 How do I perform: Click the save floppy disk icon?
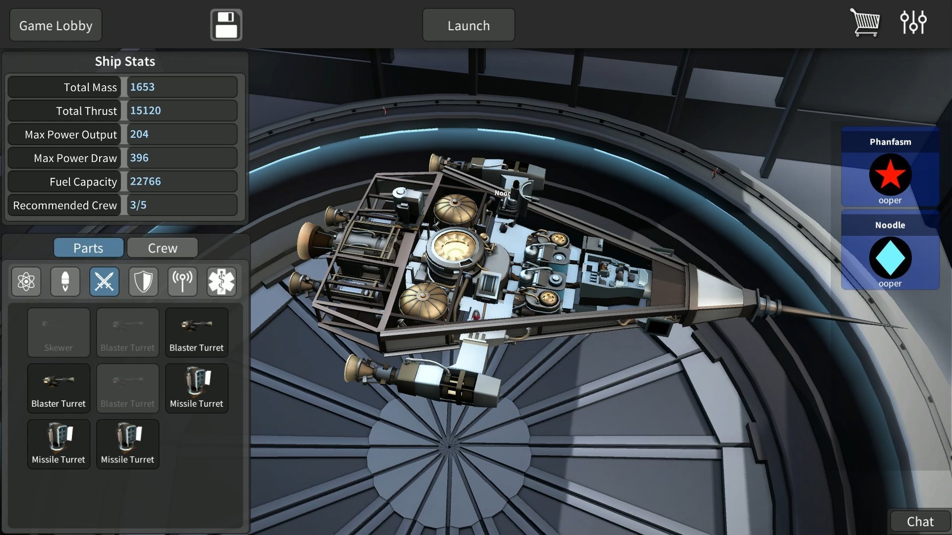226,25
